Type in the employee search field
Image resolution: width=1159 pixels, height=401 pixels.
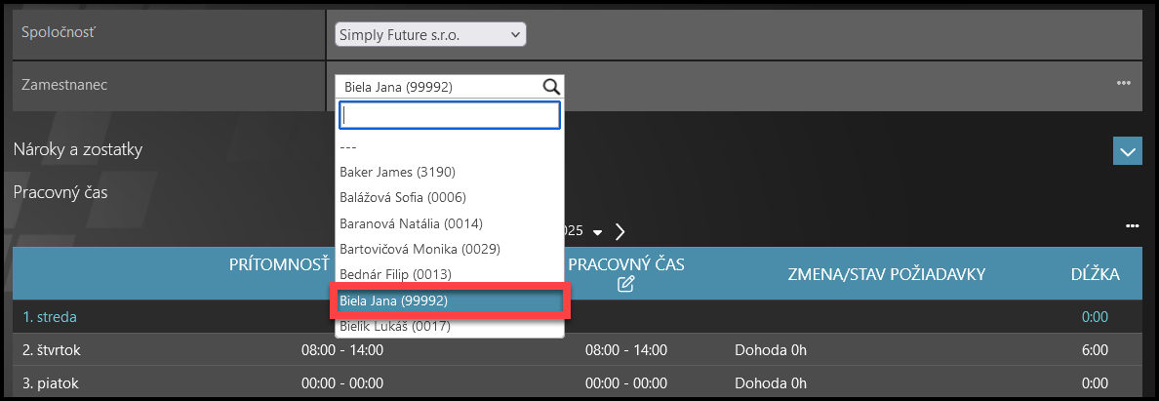point(449,115)
